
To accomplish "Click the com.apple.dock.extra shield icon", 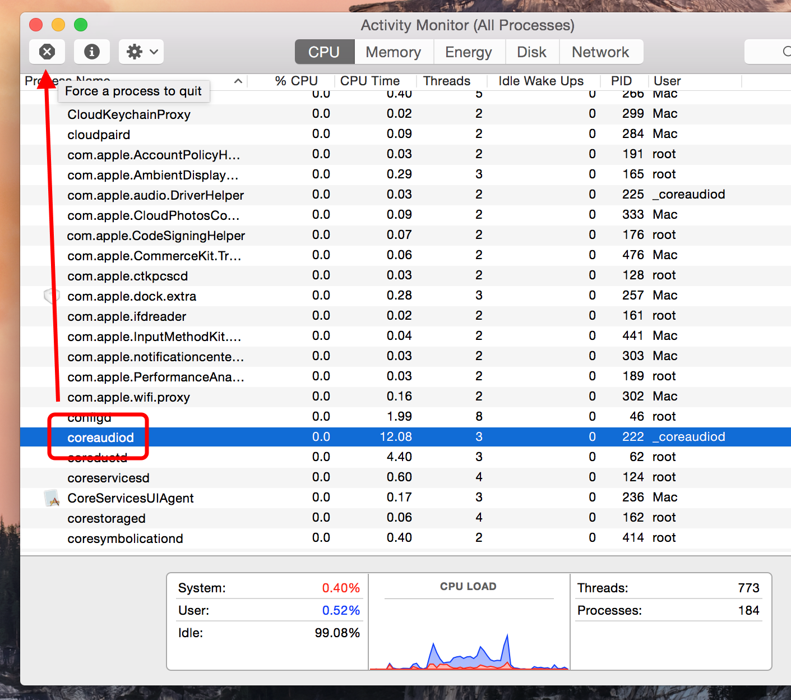I will tap(52, 296).
